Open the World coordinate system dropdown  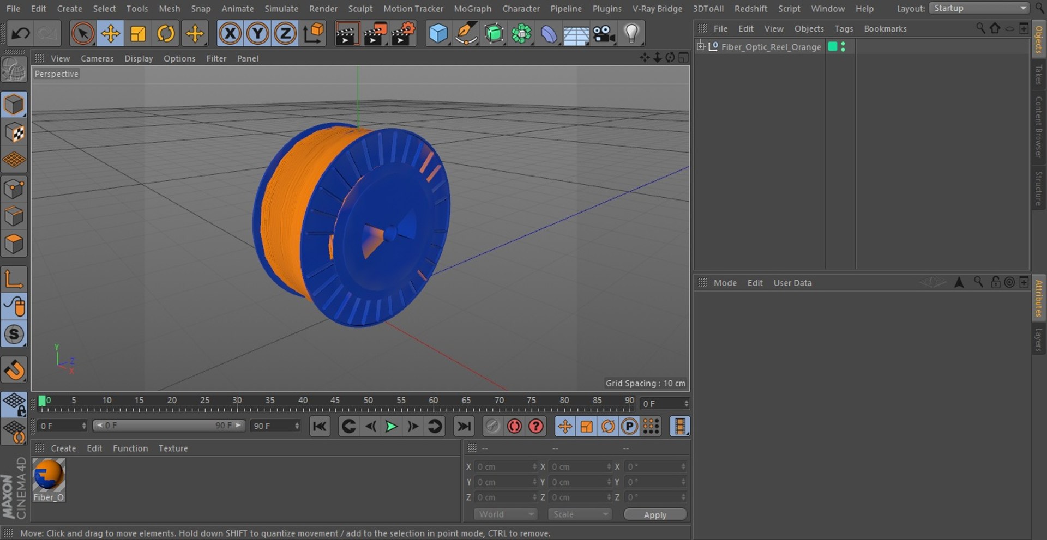pyautogui.click(x=506, y=514)
